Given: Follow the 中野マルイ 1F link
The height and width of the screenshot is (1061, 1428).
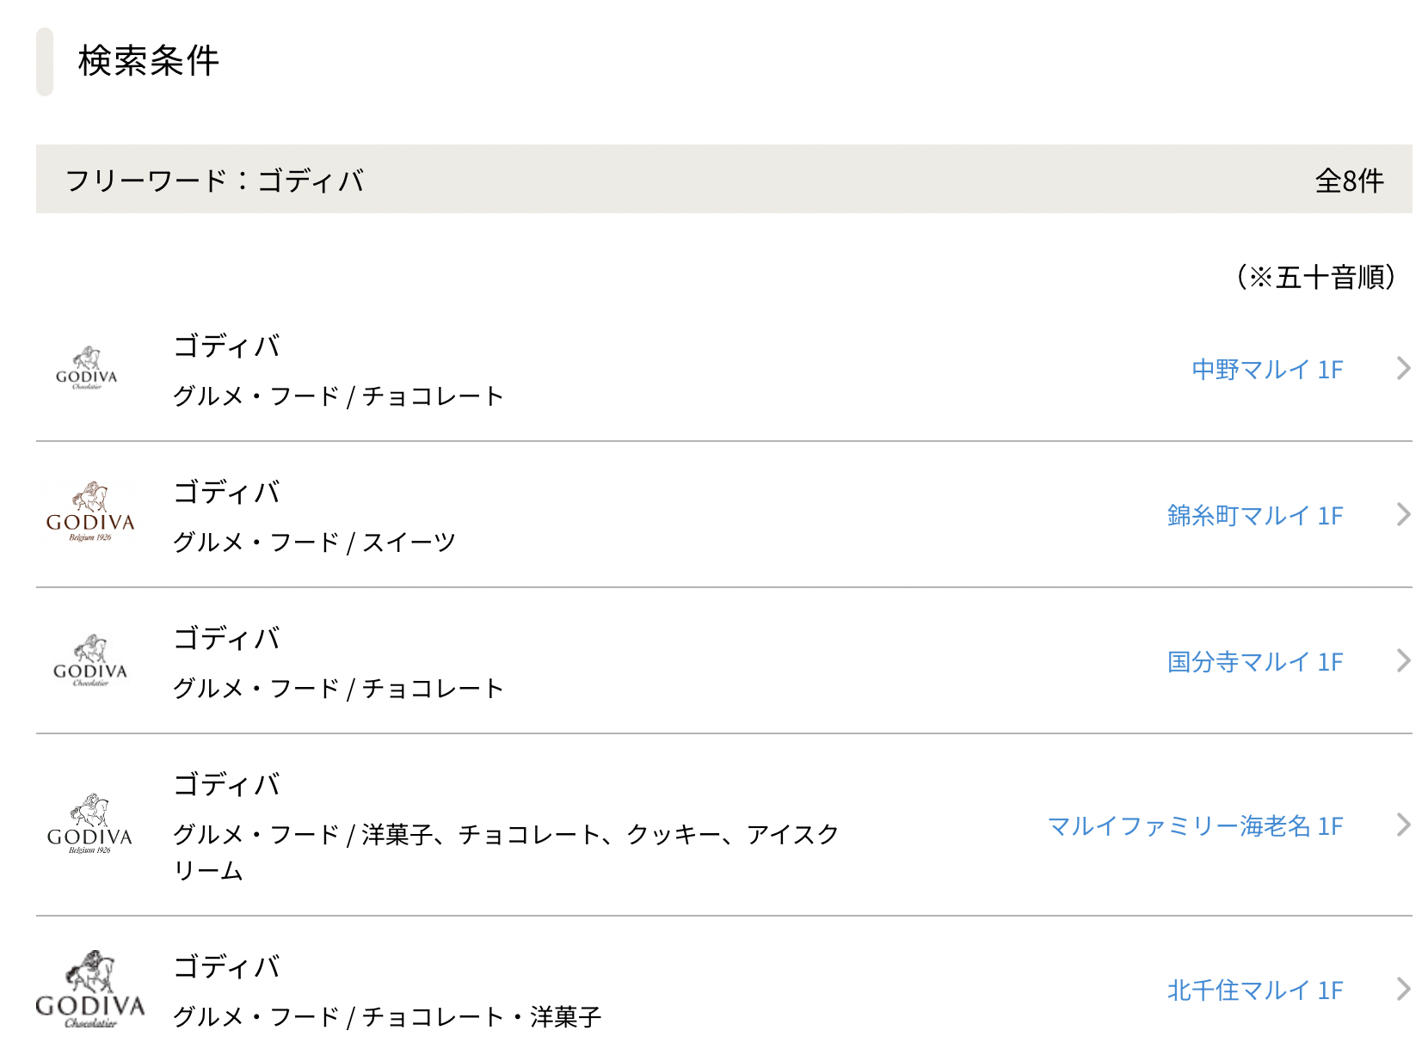Looking at the screenshot, I should pos(1267,370).
